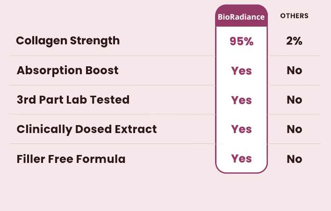The image size is (331, 211).
Task: Select the OTHERS column heading
Action: point(294,16)
